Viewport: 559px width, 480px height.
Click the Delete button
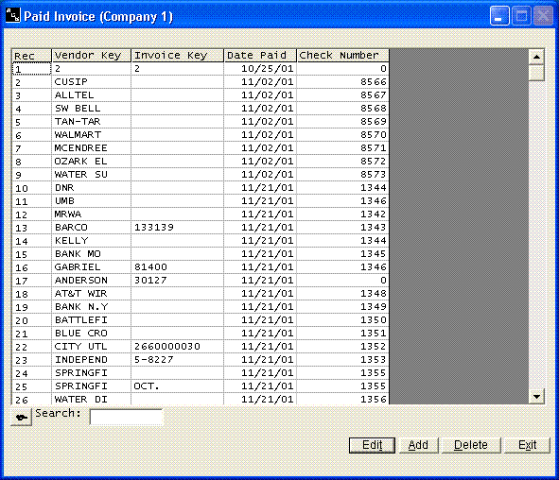point(471,445)
